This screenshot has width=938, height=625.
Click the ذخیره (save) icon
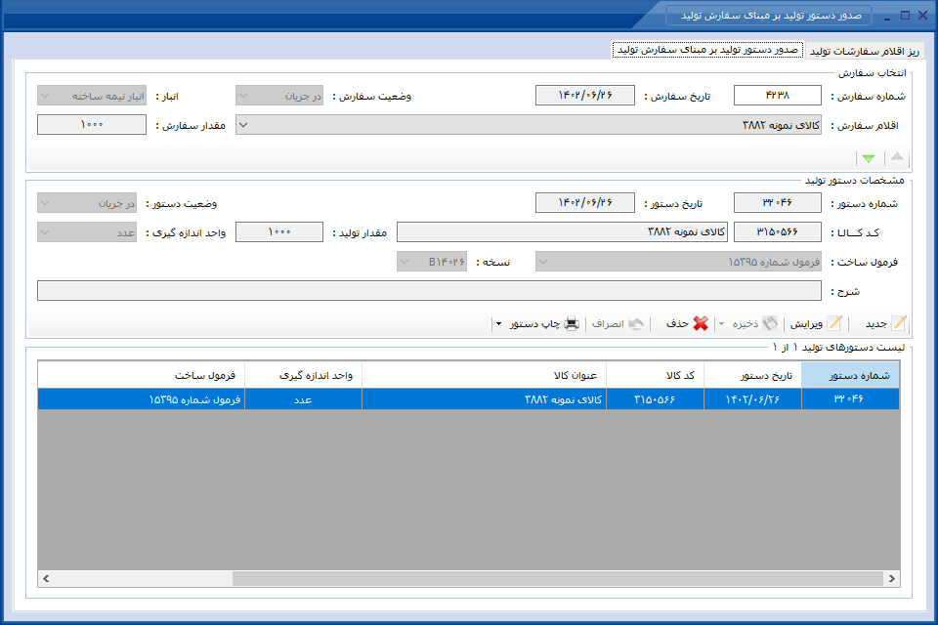(770, 323)
